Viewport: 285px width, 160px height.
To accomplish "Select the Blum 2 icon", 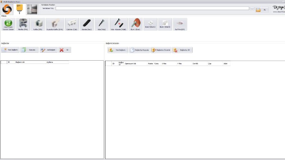I will pyautogui.click(x=150, y=24).
